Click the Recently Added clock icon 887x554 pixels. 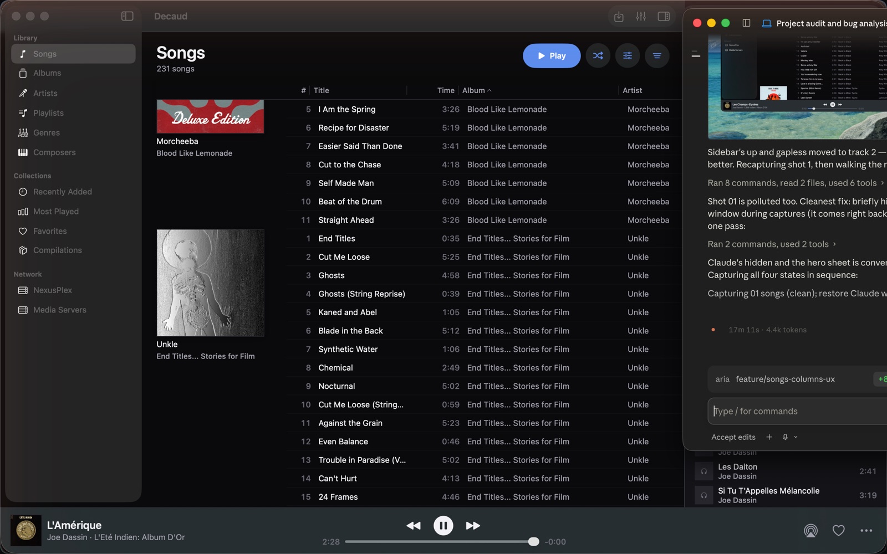click(x=23, y=192)
